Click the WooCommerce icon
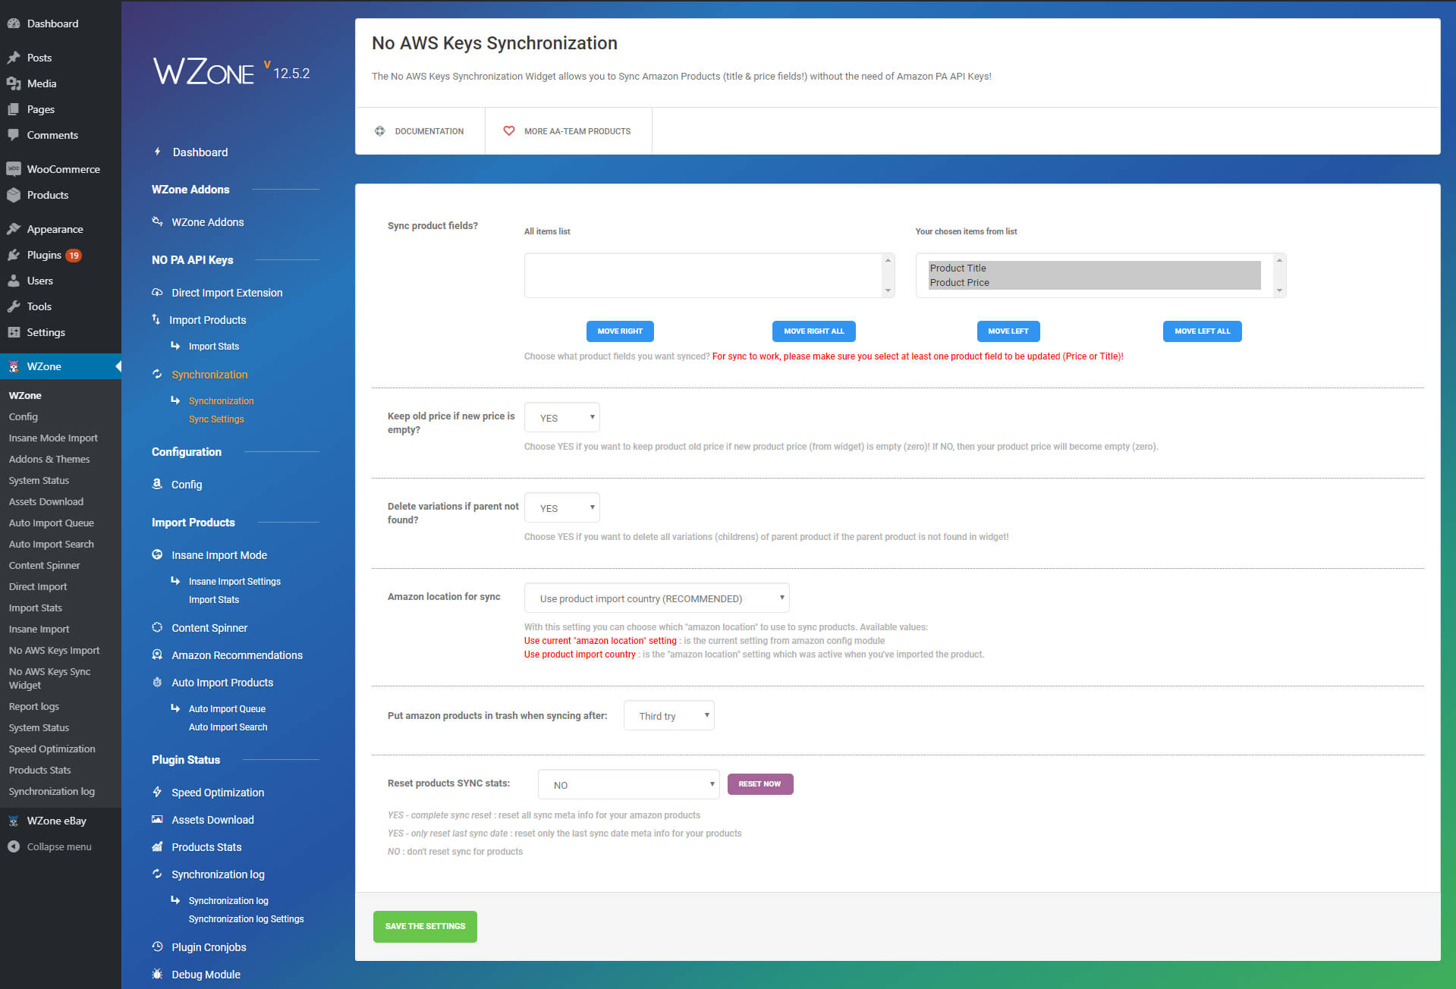This screenshot has width=1456, height=989. pyautogui.click(x=14, y=169)
